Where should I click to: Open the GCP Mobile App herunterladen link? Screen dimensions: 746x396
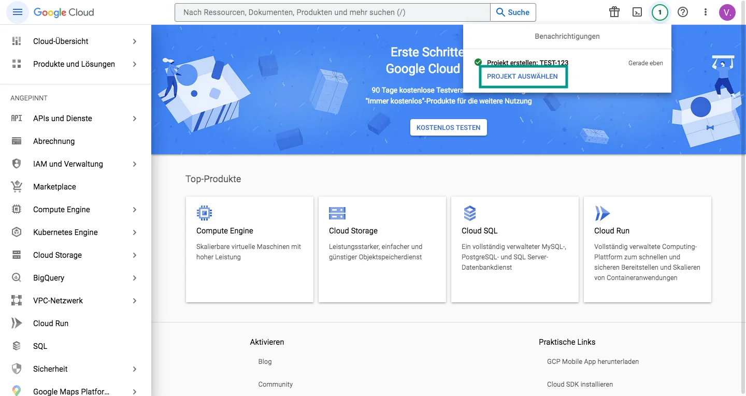[x=593, y=361]
